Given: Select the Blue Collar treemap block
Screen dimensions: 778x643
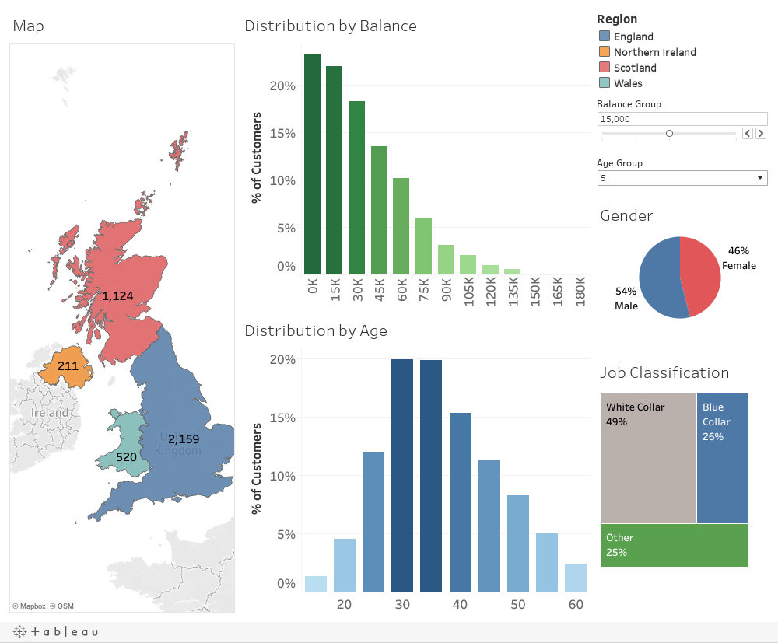Looking at the screenshot, I should 722,458.
